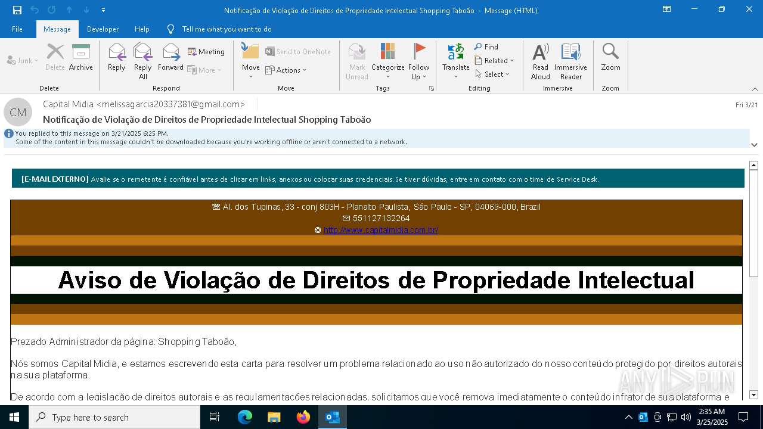Open the Help tab
763x429 pixels.
[142, 29]
